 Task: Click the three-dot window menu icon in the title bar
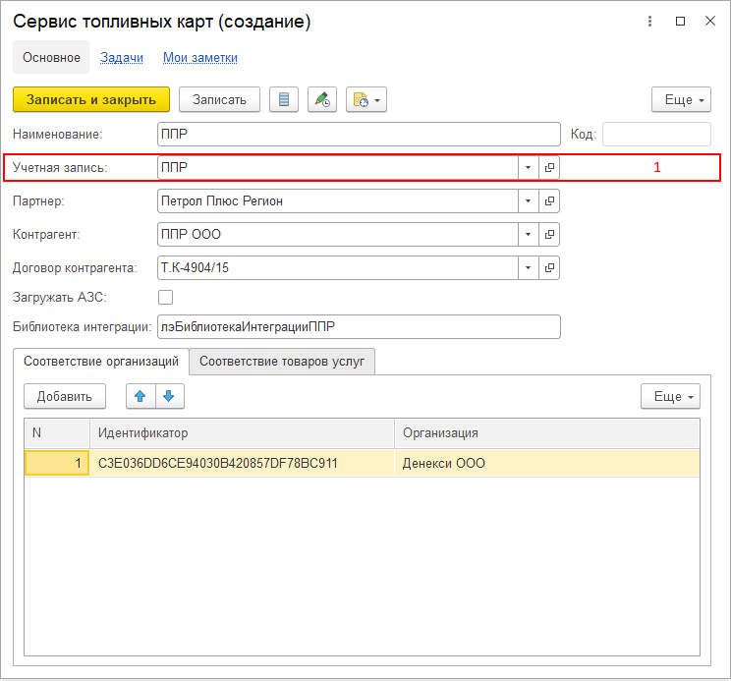(648, 21)
